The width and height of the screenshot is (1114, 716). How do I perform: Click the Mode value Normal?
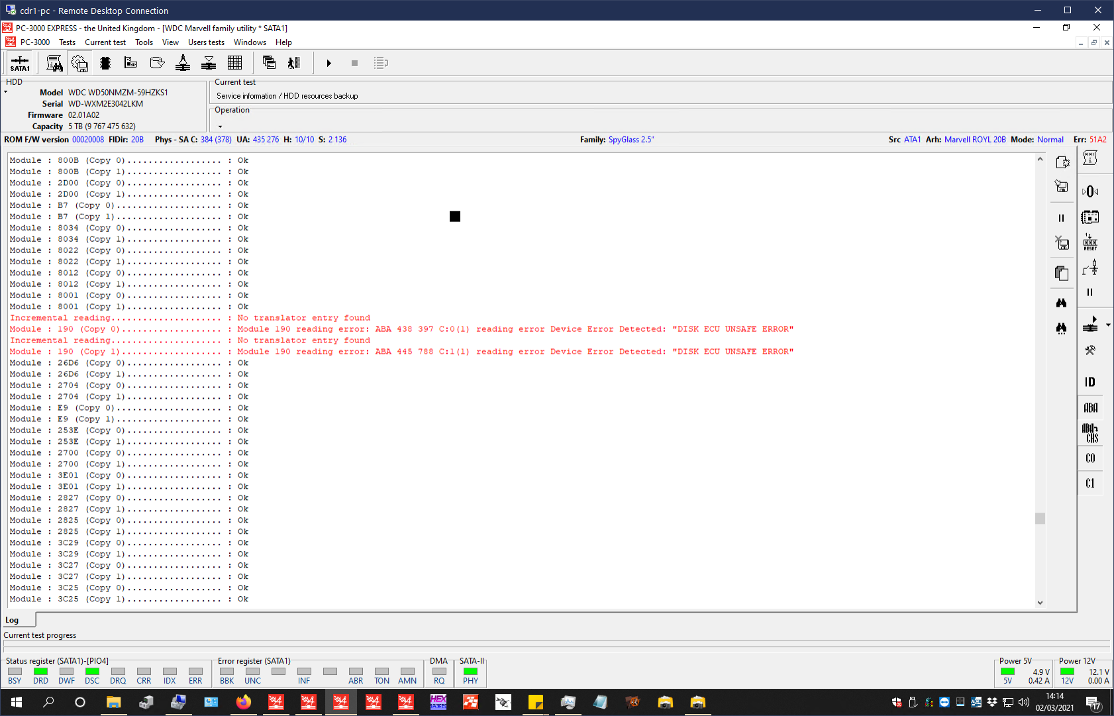pyautogui.click(x=1050, y=140)
